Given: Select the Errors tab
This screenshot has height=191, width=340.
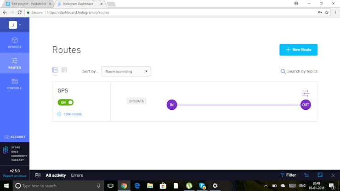Looking at the screenshot, I should pyautogui.click(x=77, y=175).
